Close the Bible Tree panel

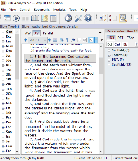tap(17, 27)
